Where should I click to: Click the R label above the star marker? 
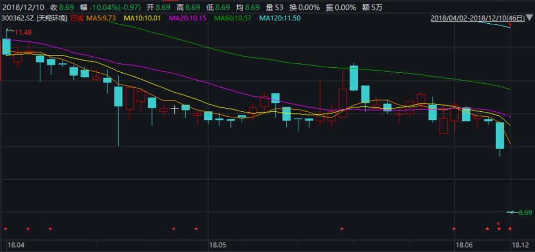[498, 224]
